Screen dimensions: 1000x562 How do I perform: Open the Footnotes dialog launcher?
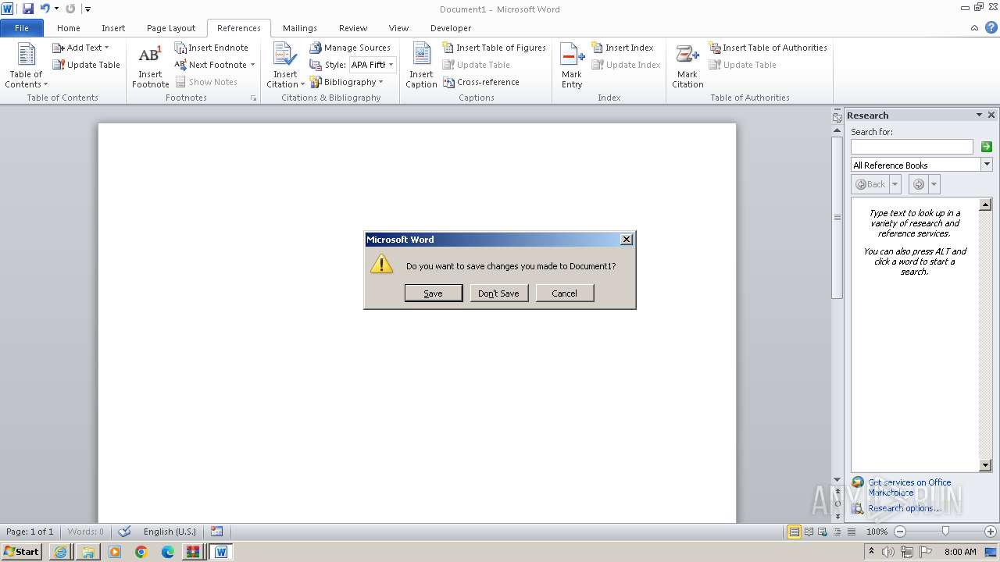pyautogui.click(x=253, y=98)
